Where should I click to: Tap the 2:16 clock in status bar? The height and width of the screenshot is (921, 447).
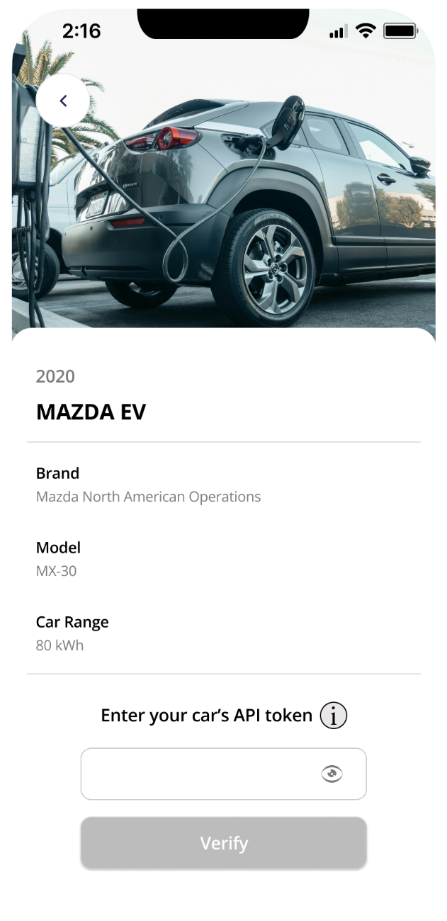click(x=81, y=30)
